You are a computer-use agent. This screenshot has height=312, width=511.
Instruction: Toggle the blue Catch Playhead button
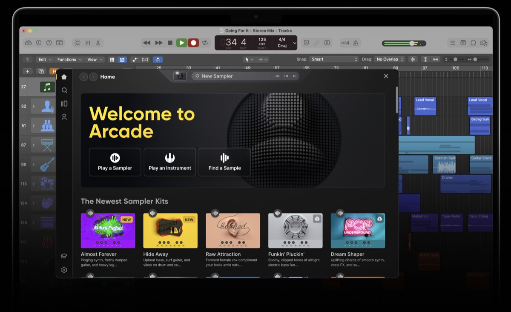coord(158,60)
